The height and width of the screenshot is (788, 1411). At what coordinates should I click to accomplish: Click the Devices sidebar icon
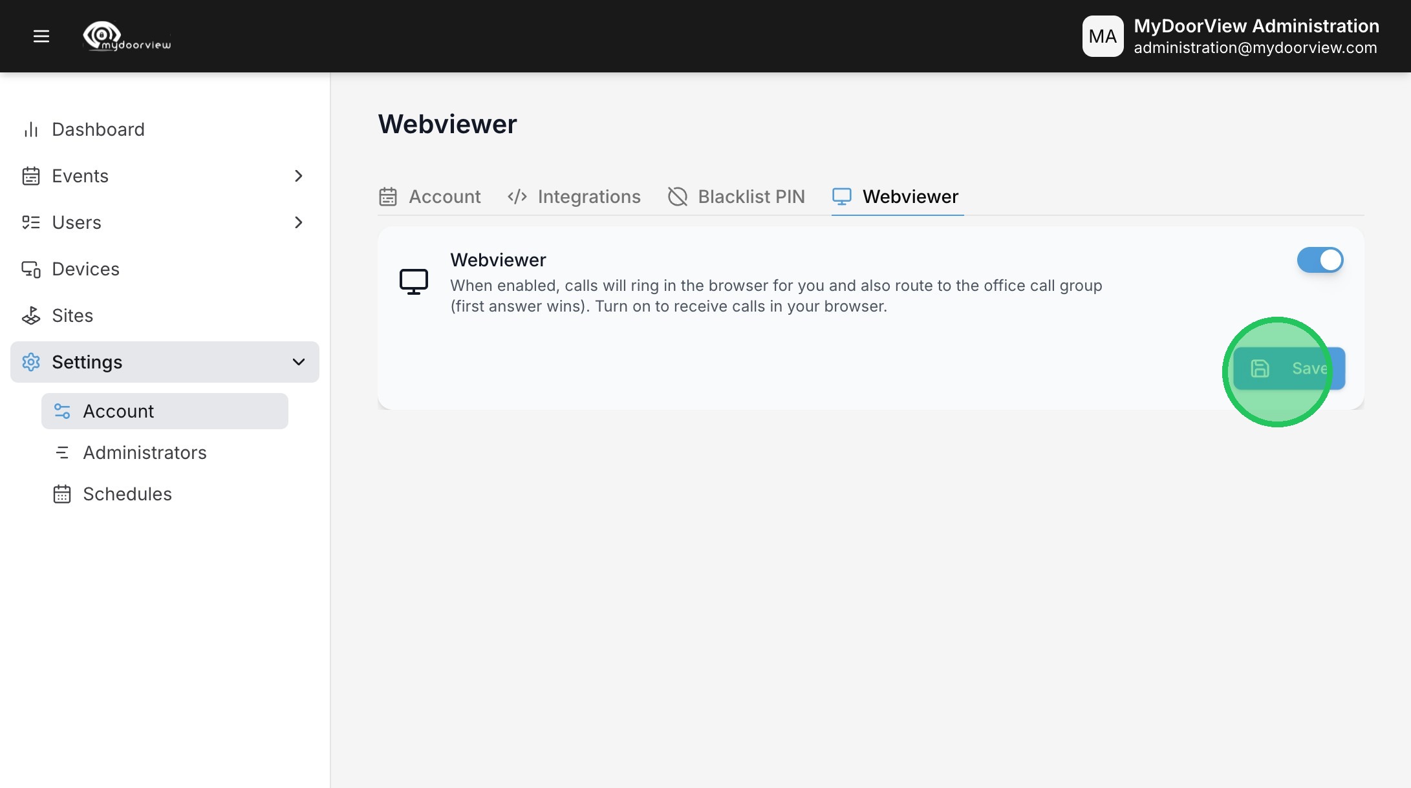(x=31, y=269)
